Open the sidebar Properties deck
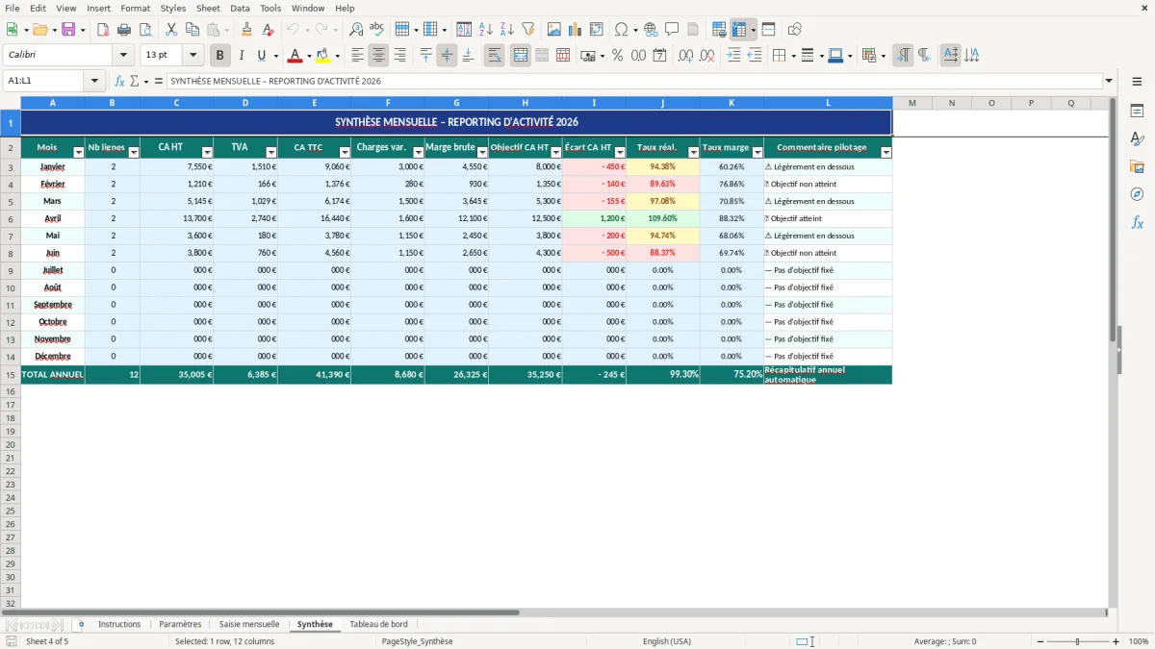This screenshot has width=1155, height=649. tap(1137, 112)
